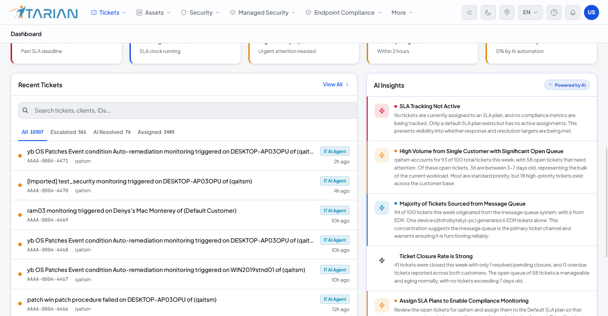
Task: Collapse sidebar with double-chevron icon
Action: point(470,12)
